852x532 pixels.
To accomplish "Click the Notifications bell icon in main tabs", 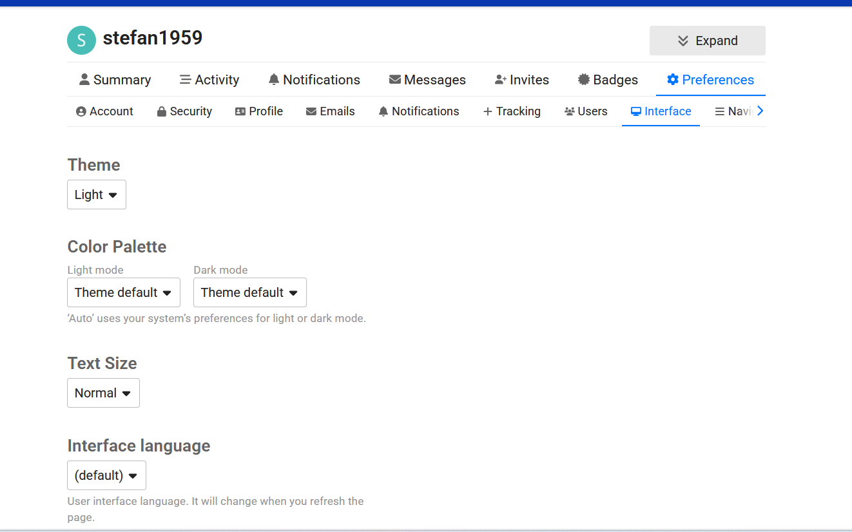I will click(x=274, y=79).
